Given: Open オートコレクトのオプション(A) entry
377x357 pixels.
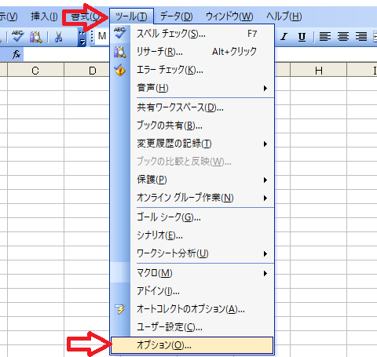Looking at the screenshot, I should point(192,309).
